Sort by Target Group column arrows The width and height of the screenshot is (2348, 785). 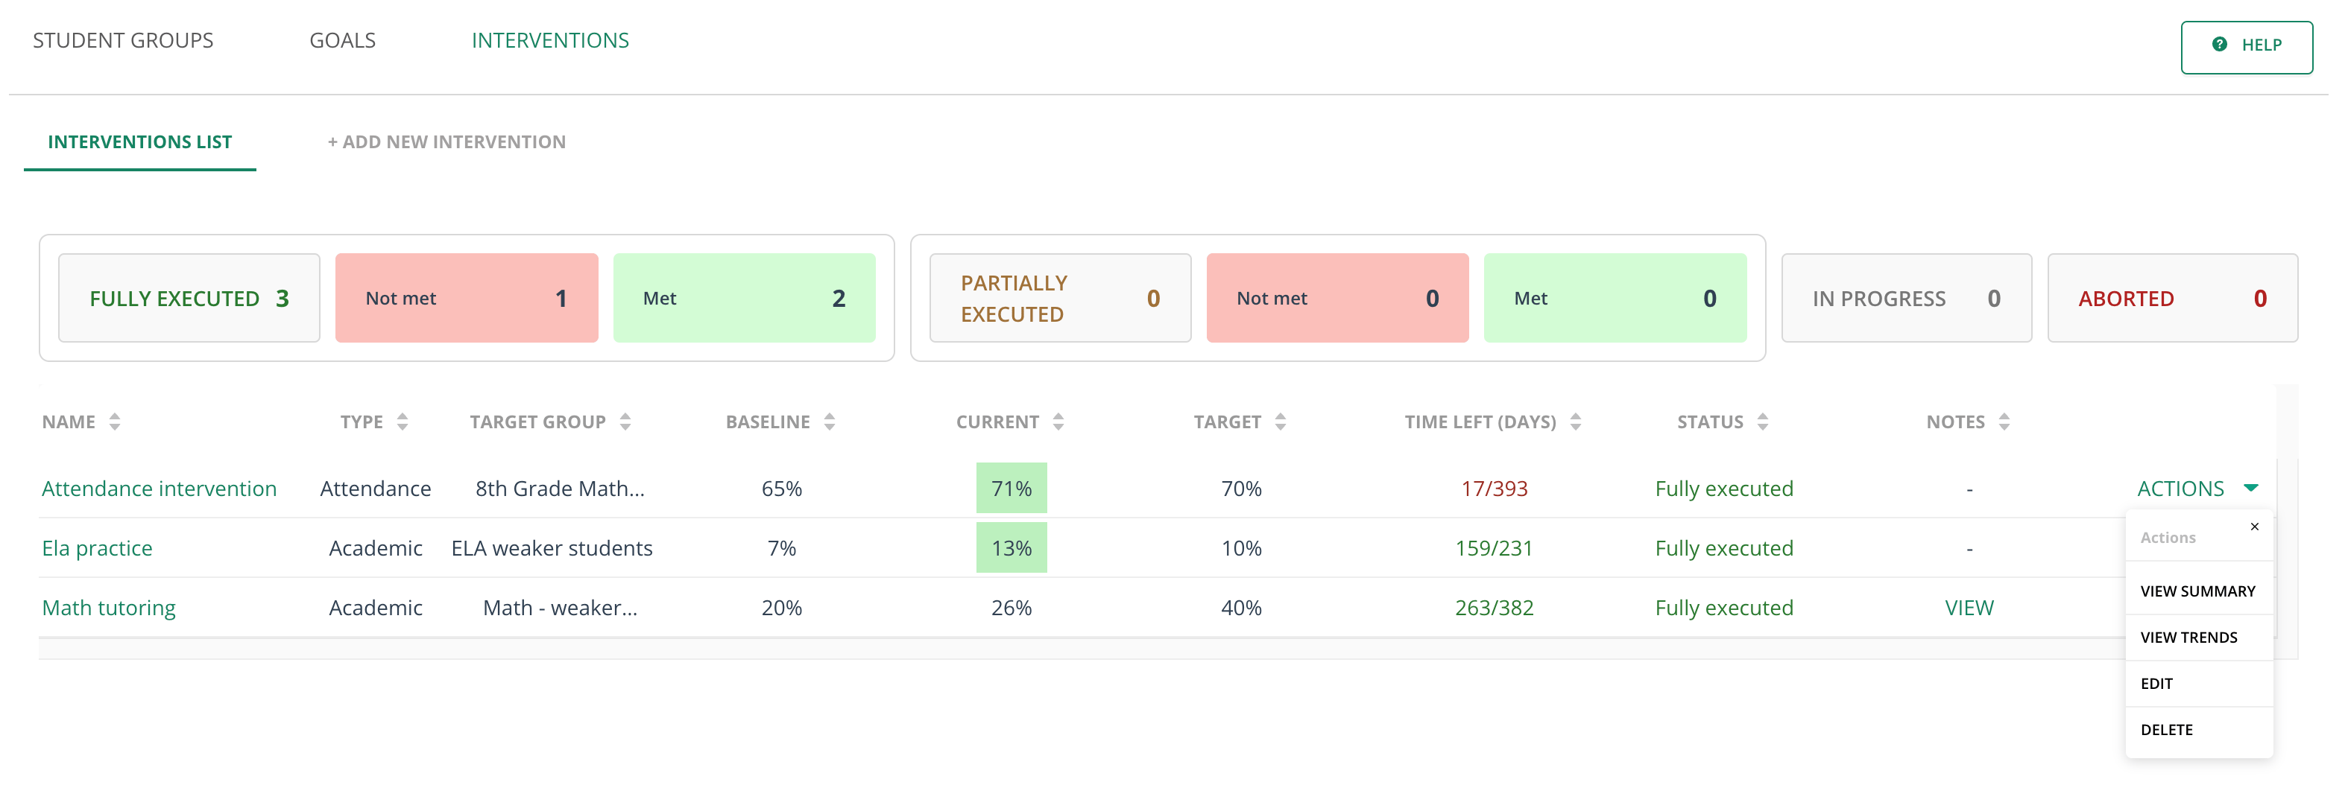tap(625, 422)
